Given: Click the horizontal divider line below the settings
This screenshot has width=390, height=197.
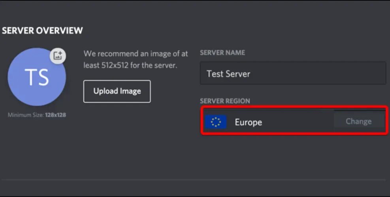Looking at the screenshot, I should 194,180.
